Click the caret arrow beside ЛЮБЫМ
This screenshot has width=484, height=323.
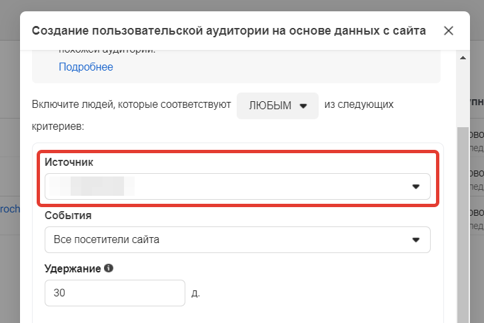[x=303, y=106]
